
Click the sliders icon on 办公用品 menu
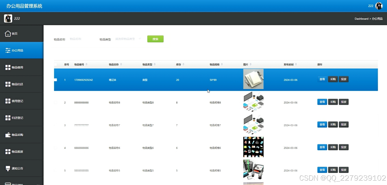pyautogui.click(x=8, y=50)
